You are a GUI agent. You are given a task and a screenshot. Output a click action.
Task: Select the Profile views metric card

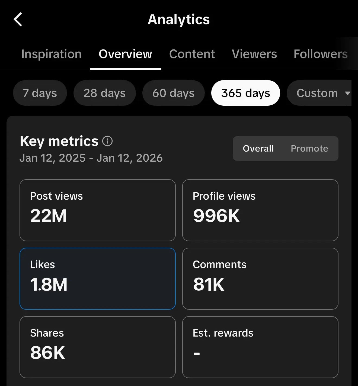260,210
